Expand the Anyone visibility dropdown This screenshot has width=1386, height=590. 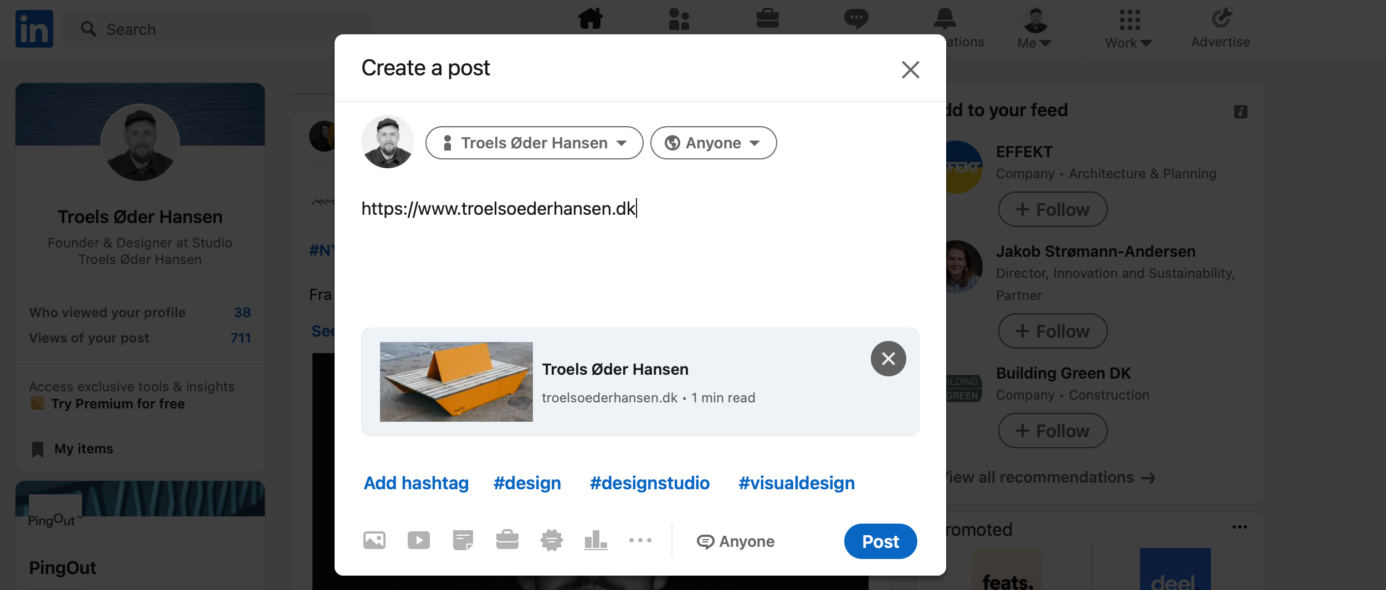(713, 143)
